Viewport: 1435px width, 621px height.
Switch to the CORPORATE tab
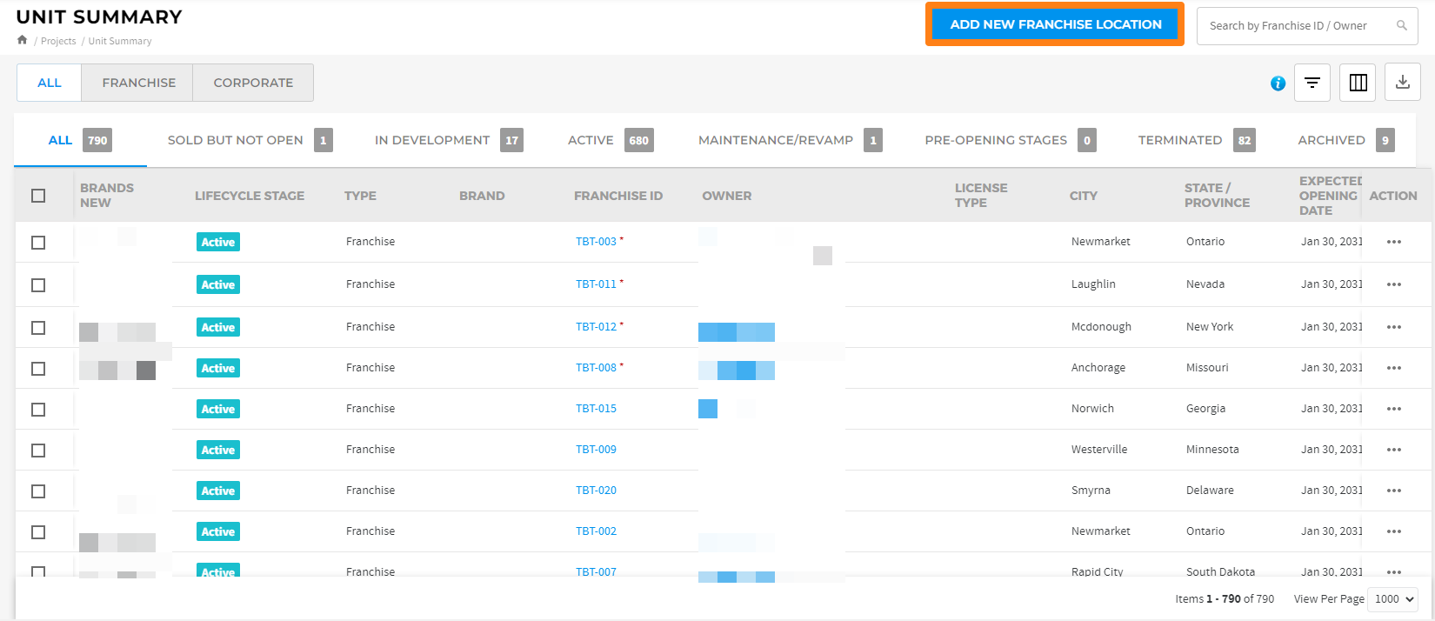(x=253, y=83)
